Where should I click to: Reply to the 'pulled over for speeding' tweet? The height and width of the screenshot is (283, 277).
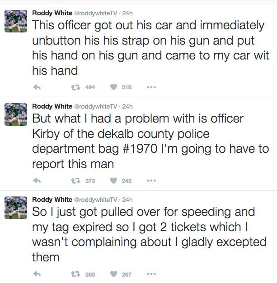point(37,274)
